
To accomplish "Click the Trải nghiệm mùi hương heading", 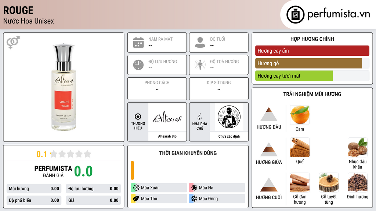I will tap(312, 94).
